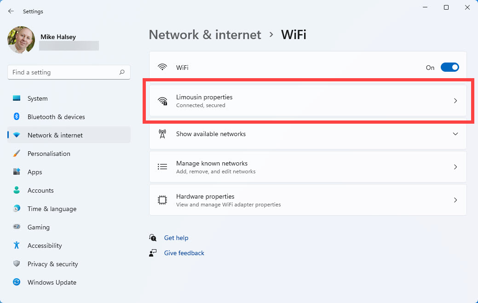Go to Time & language settings
The width and height of the screenshot is (478, 303).
(52, 209)
